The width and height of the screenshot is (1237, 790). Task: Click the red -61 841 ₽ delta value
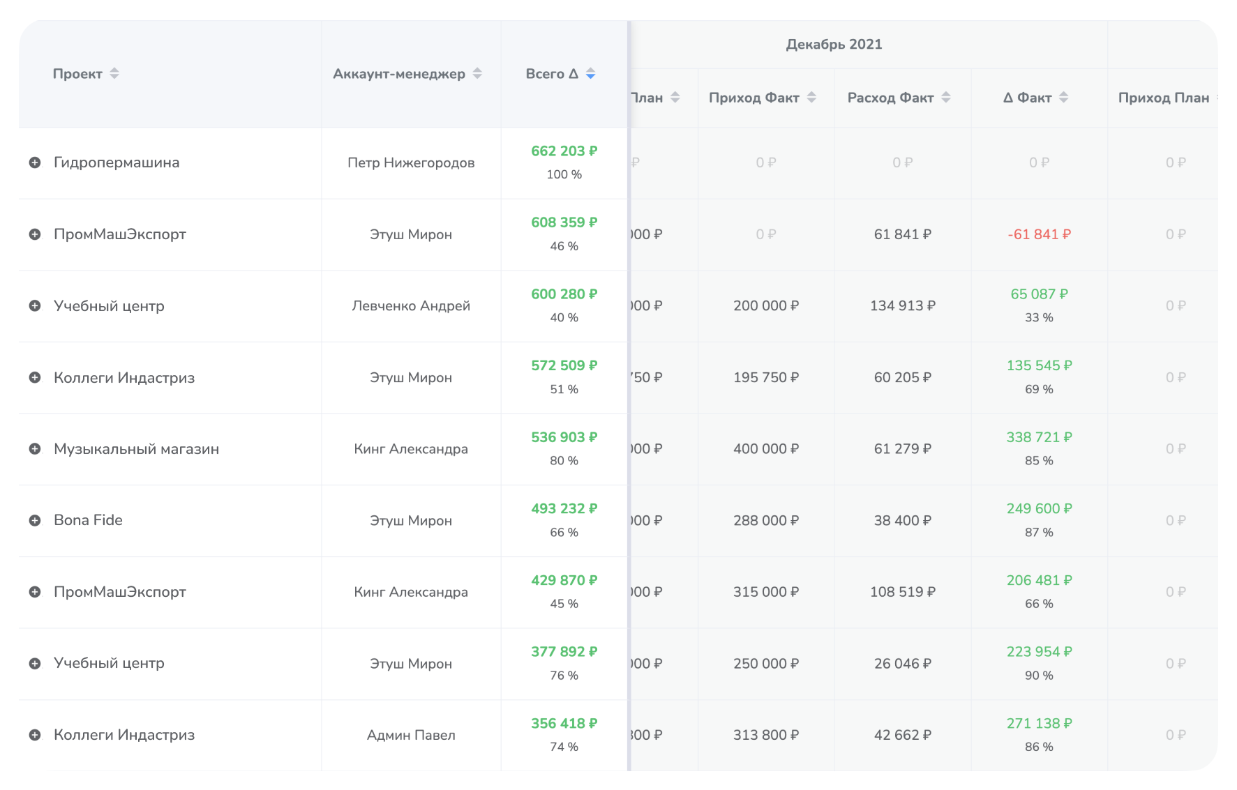1039,234
